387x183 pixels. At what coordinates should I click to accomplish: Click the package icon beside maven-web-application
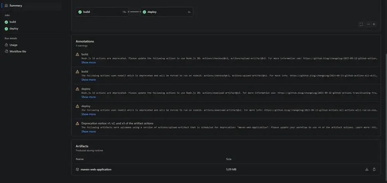77,169
